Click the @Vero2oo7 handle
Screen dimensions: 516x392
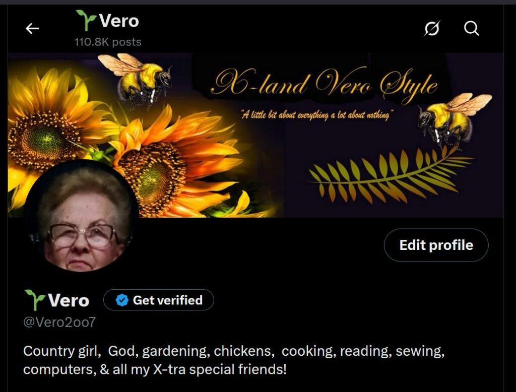click(59, 322)
